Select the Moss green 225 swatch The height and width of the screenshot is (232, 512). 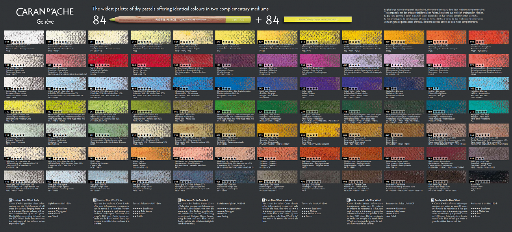tap(278, 107)
